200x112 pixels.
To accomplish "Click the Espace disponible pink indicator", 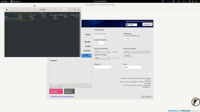I will [56, 91].
